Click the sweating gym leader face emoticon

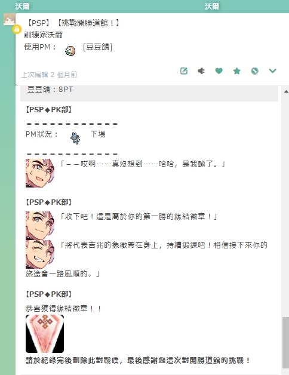click(x=40, y=173)
